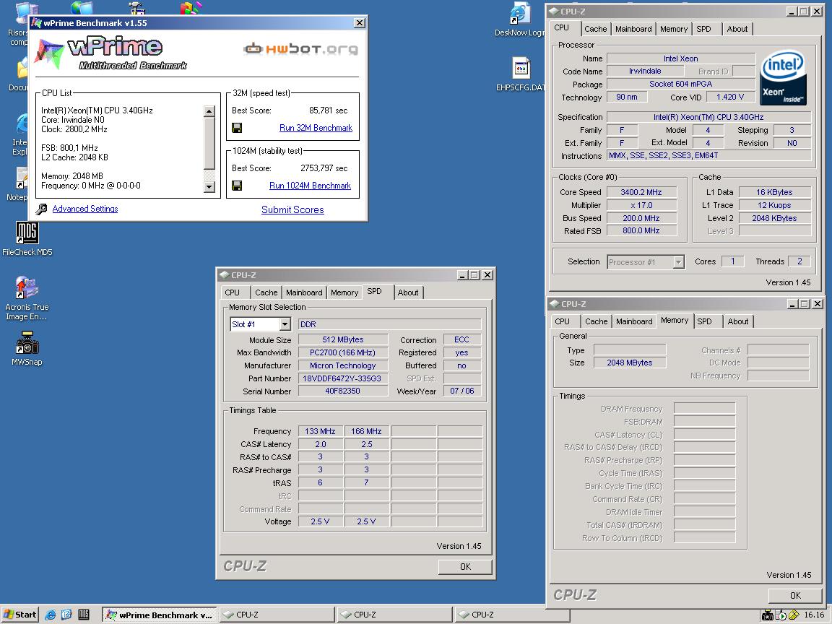The image size is (832, 624).
Task: Click the Core VID 1.420 V value
Action: click(730, 97)
